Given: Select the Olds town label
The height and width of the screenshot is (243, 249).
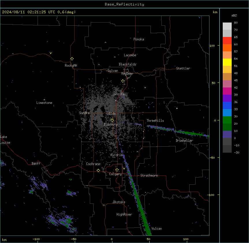Looking at the screenshot, I should pos(112,114).
